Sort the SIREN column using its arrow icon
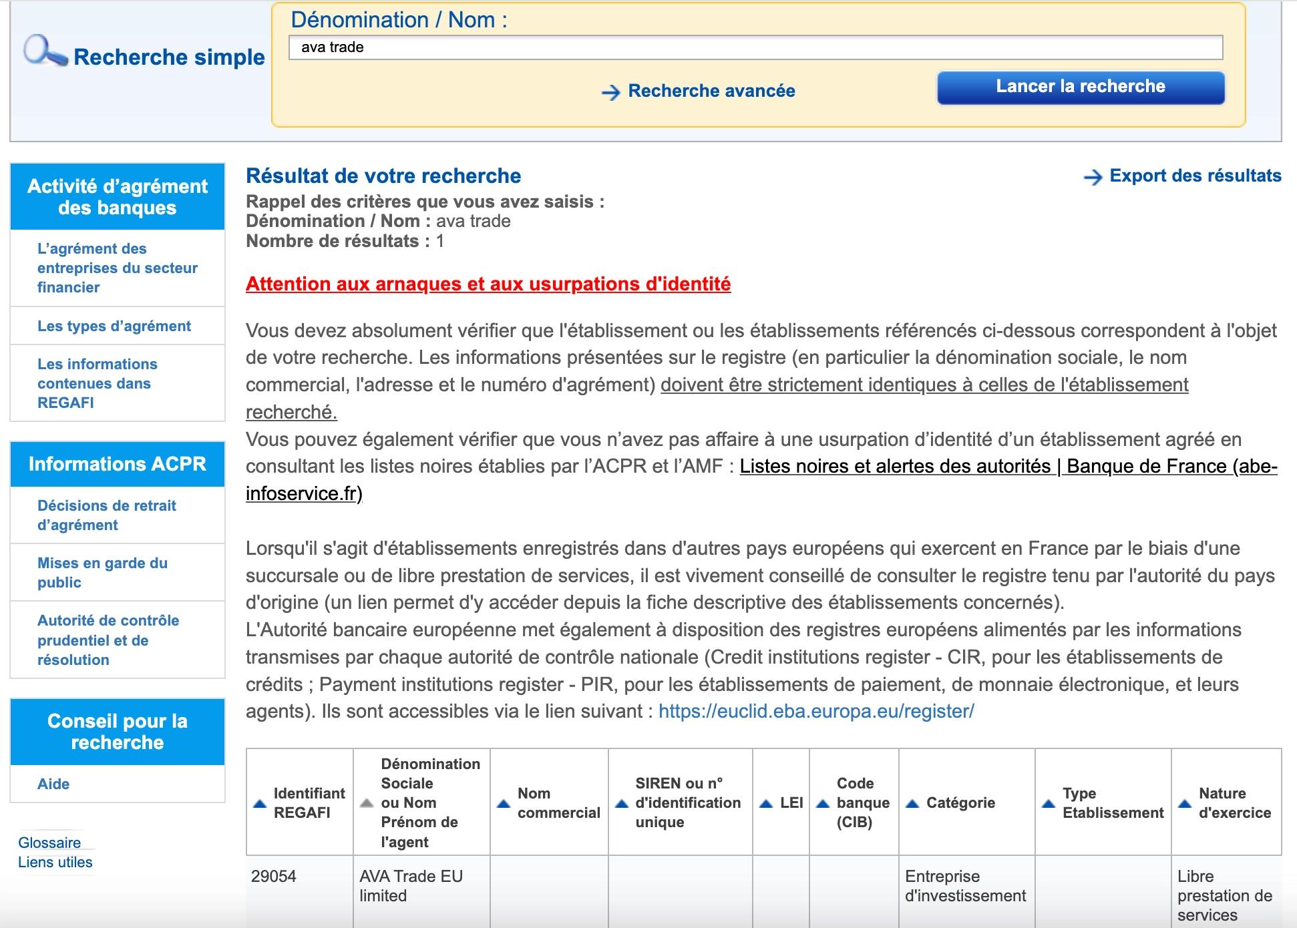This screenshot has width=1297, height=928. point(621,803)
